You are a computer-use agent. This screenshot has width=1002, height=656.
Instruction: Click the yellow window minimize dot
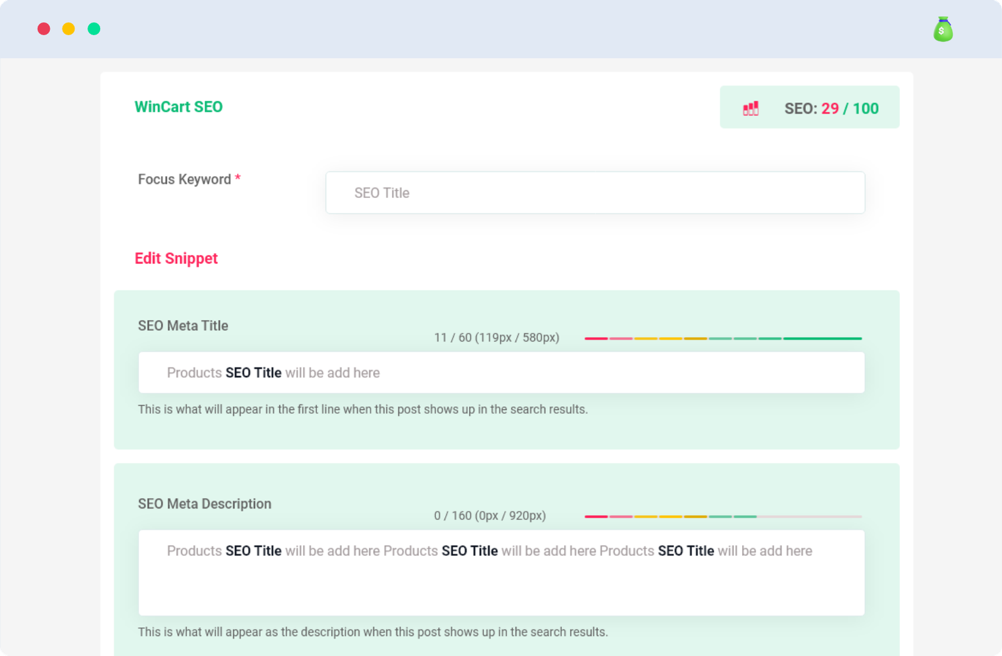69,29
